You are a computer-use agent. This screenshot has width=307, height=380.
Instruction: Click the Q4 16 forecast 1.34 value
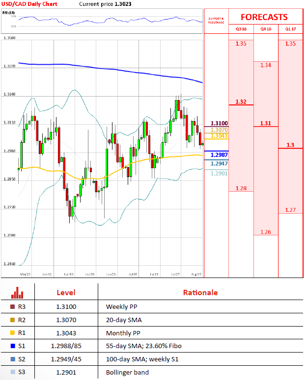coord(266,65)
